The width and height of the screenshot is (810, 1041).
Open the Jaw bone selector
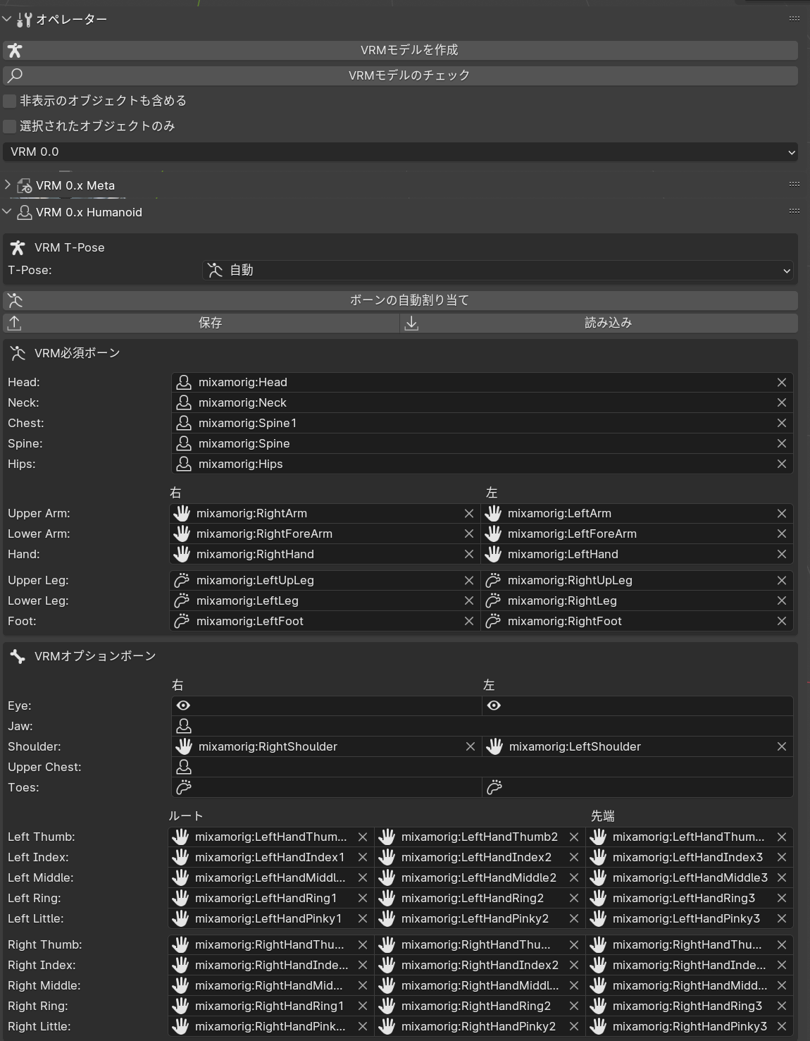pos(482,726)
